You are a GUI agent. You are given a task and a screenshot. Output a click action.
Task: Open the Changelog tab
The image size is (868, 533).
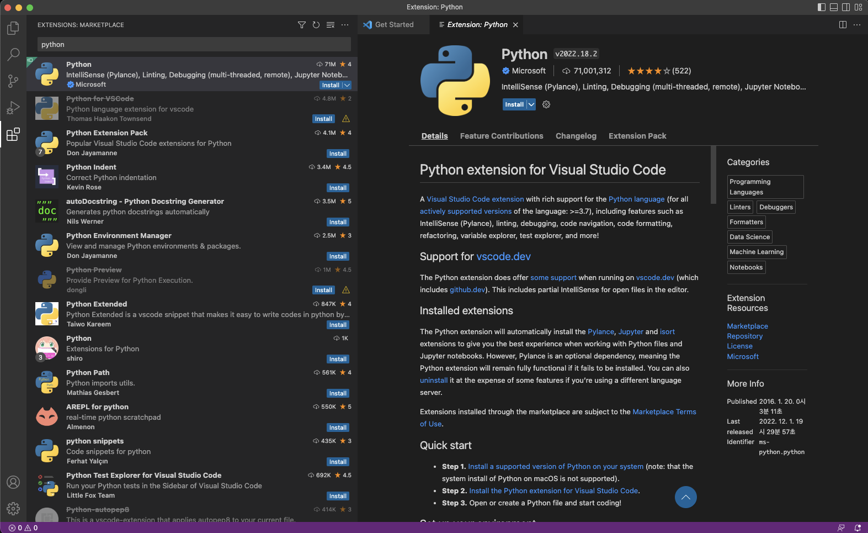coord(576,136)
